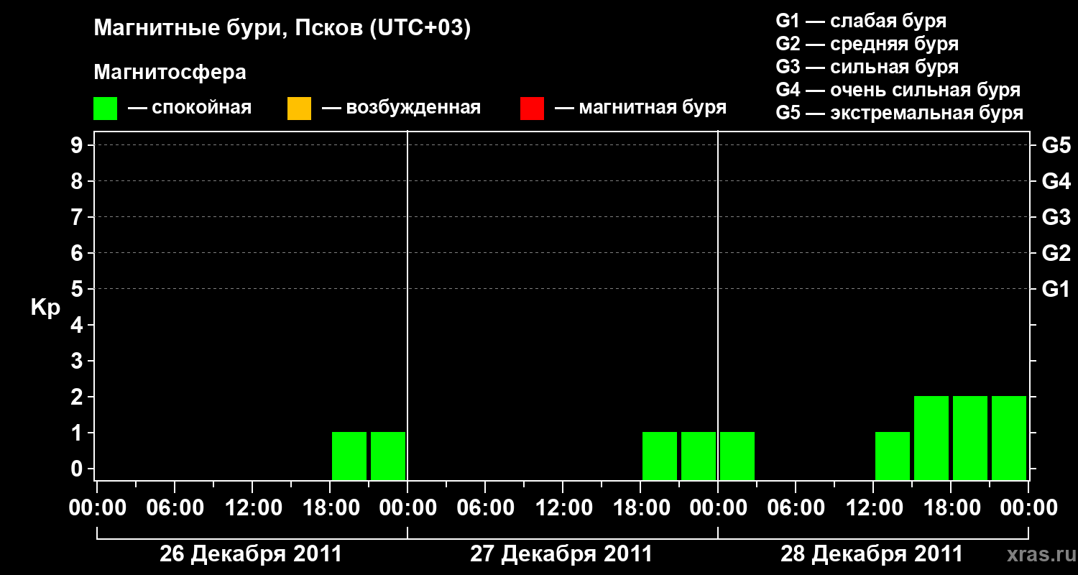Click the right-axis 'G1' storm level label

1056,289
